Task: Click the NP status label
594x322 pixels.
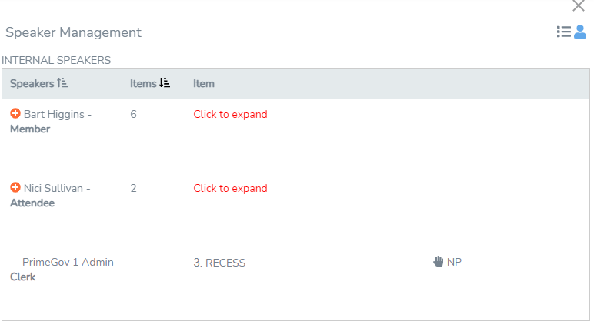Action: click(454, 262)
